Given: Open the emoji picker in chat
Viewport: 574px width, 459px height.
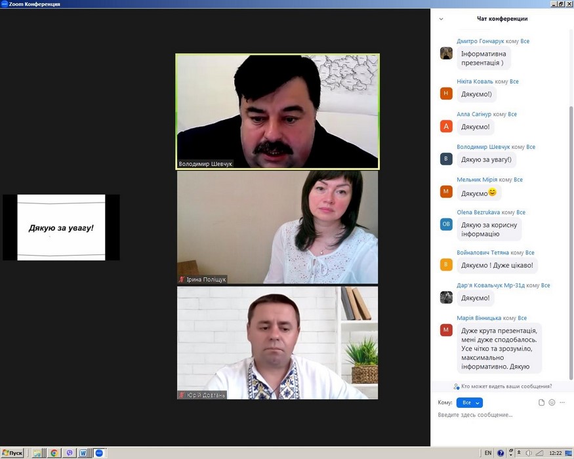Looking at the screenshot, I should (552, 403).
